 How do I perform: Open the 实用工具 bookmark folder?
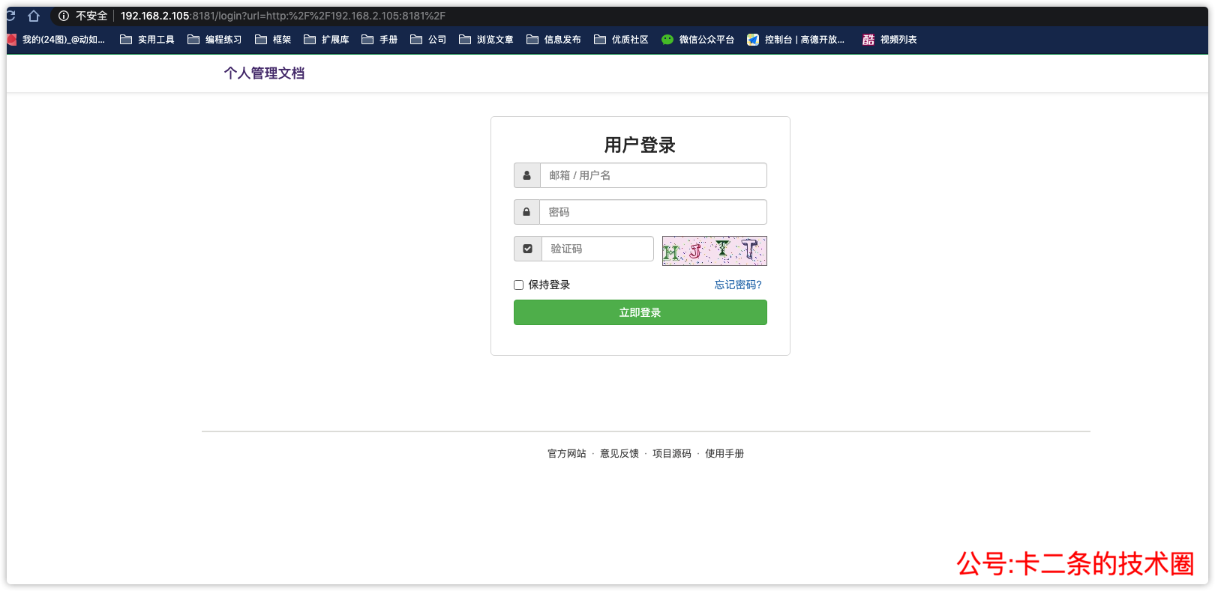[x=147, y=40]
